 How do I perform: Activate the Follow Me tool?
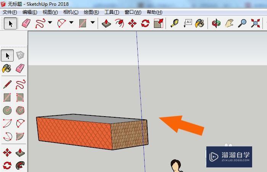[x=20, y=166]
